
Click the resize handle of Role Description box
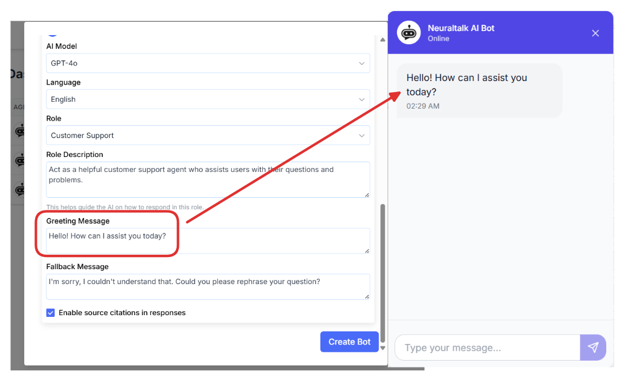point(367,195)
